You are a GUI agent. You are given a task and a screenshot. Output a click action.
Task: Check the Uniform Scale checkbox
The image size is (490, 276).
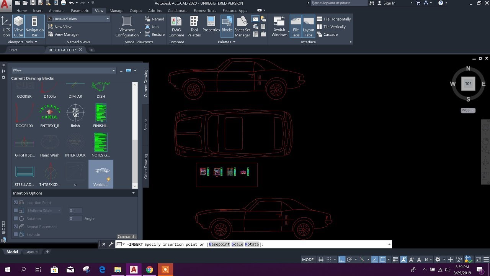click(x=16, y=210)
